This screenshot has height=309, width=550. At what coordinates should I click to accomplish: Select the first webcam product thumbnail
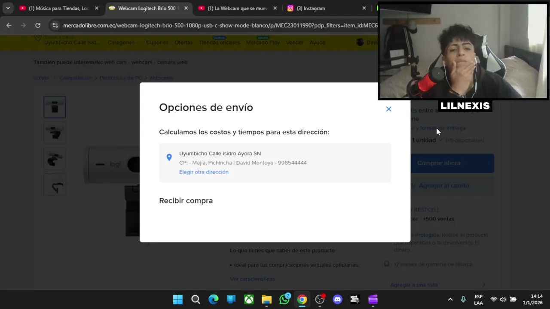55,107
